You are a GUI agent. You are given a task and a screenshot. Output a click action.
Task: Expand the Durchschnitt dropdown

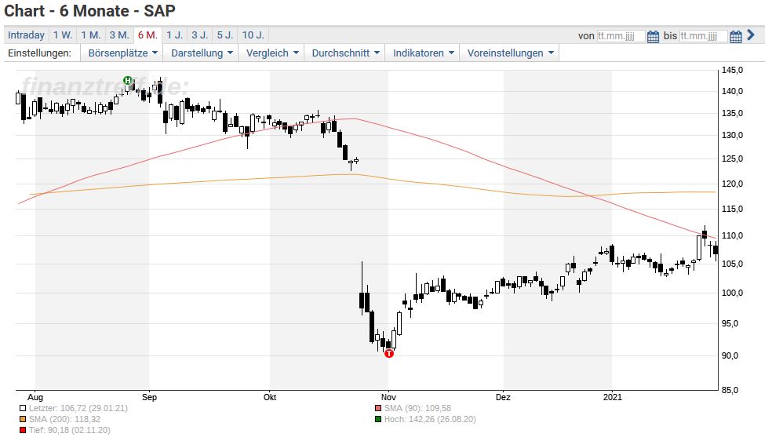[345, 53]
